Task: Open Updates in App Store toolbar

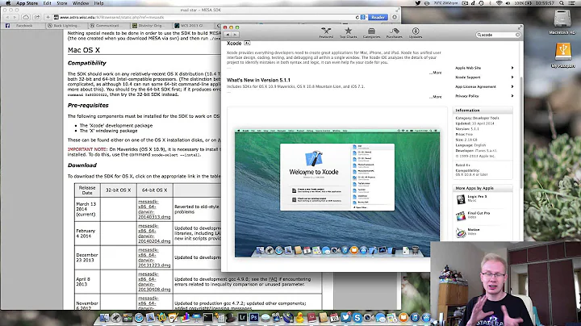Action: (x=416, y=32)
